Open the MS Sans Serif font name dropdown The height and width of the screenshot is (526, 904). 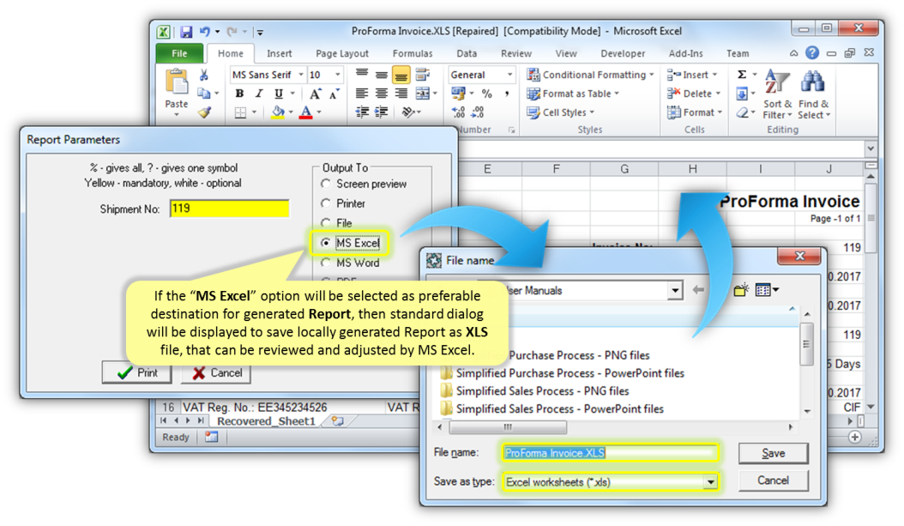coord(301,75)
